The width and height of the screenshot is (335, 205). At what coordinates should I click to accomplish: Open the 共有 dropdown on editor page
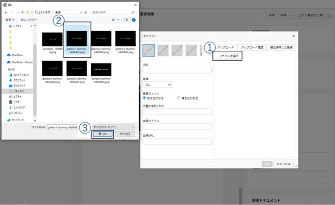[x=286, y=15]
